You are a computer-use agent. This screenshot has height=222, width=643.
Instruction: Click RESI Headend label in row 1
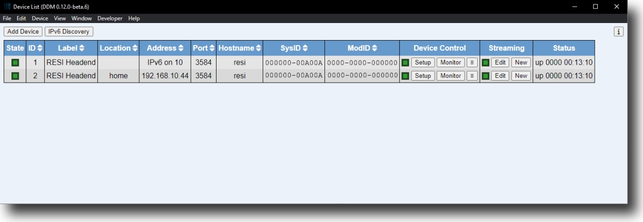pyautogui.click(x=71, y=63)
